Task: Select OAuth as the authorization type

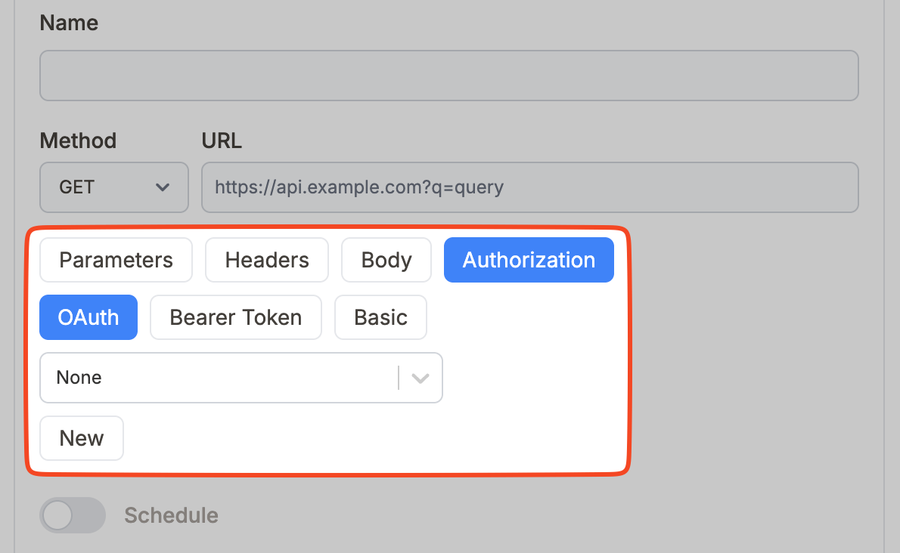Action: click(88, 317)
